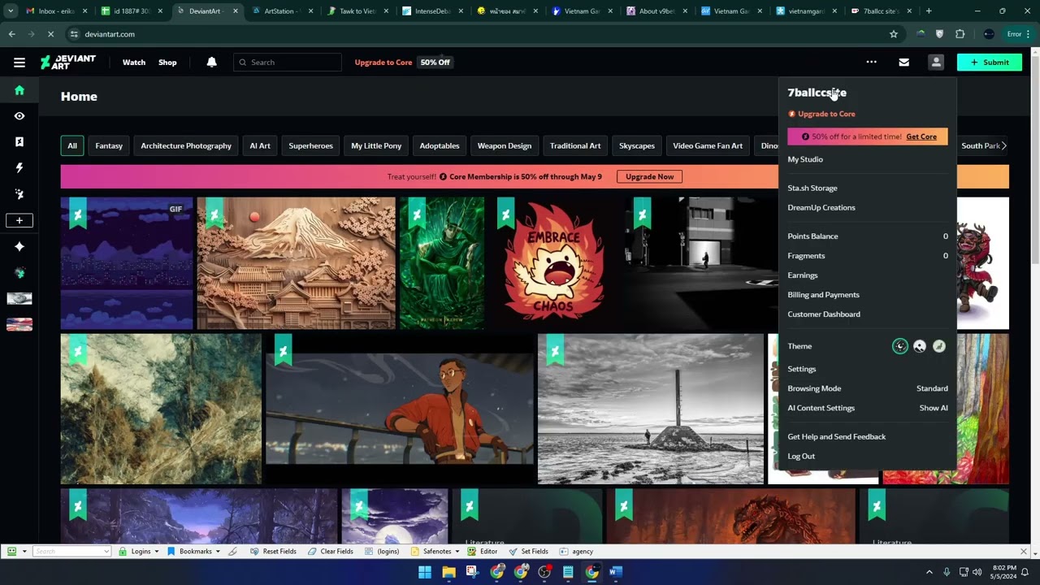Click the four-point star icon in the sidebar

(x=19, y=246)
